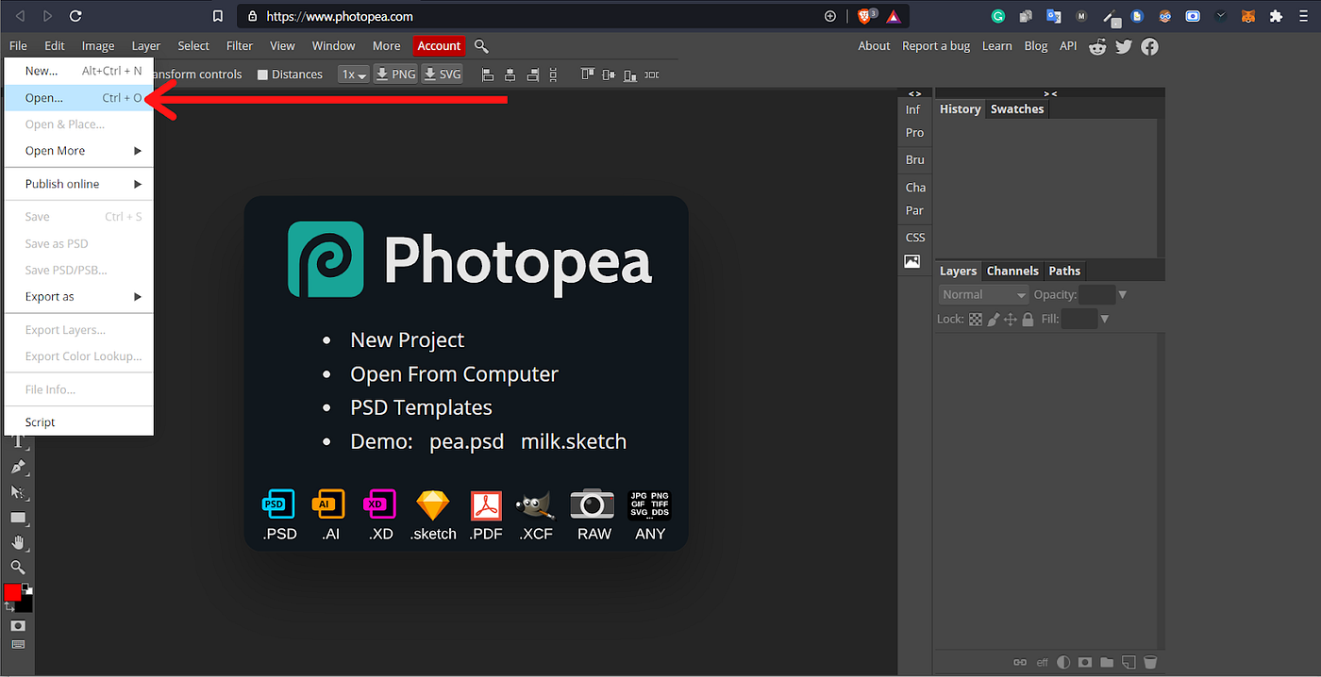Click the .XCF GIMP icon
The image size is (1321, 677).
[535, 505]
